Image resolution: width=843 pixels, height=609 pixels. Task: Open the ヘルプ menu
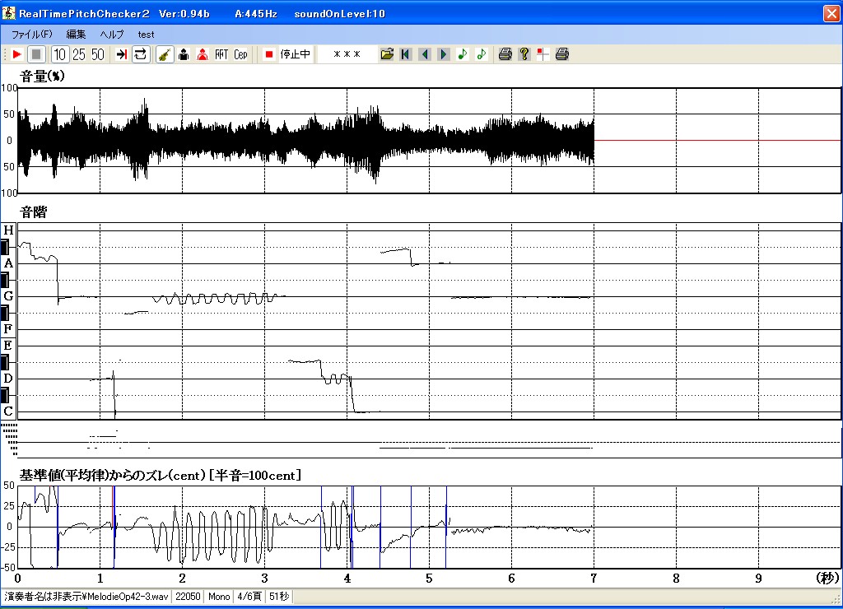[112, 35]
